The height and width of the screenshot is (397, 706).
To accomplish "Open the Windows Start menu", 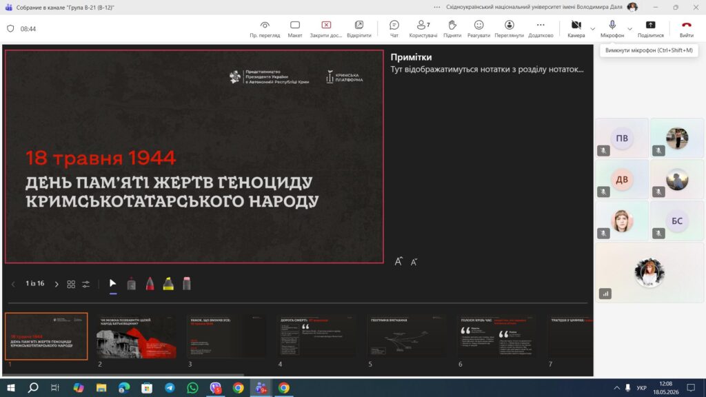I will (11, 388).
